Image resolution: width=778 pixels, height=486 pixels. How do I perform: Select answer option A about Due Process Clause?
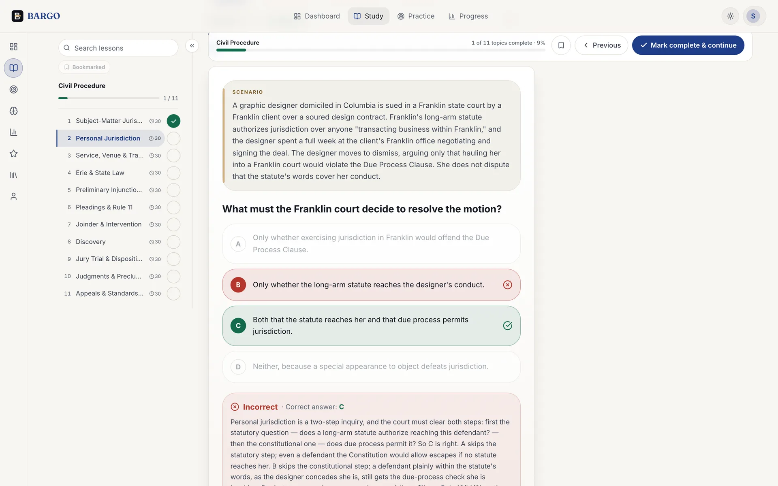click(371, 244)
